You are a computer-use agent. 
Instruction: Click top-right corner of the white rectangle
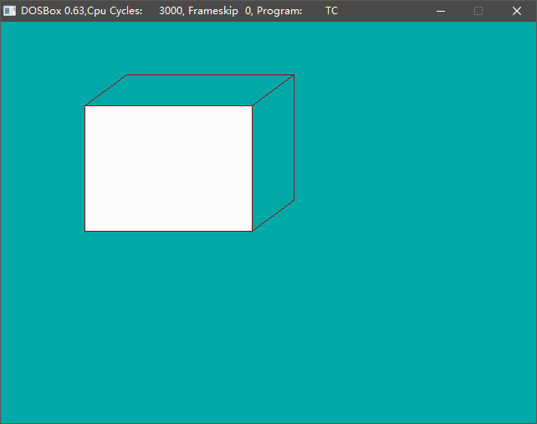tap(252, 106)
